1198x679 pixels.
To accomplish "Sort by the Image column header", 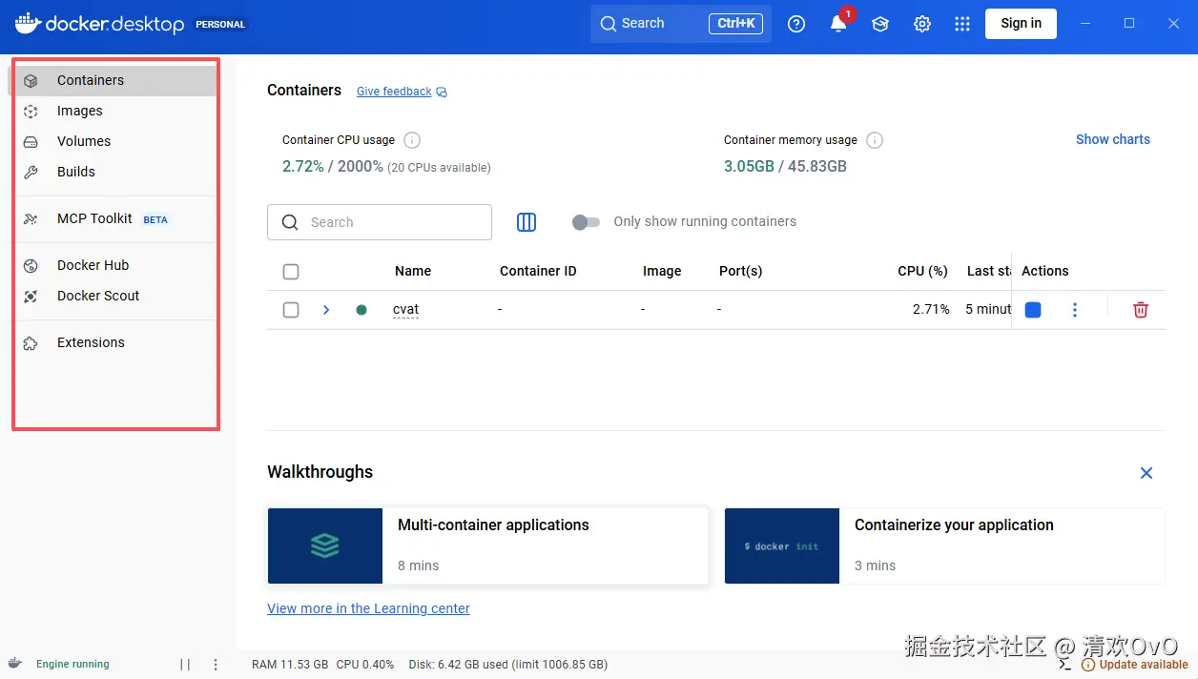I will coord(662,272).
